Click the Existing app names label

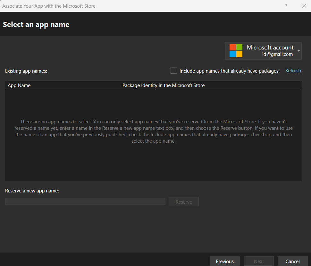[x=26, y=71]
